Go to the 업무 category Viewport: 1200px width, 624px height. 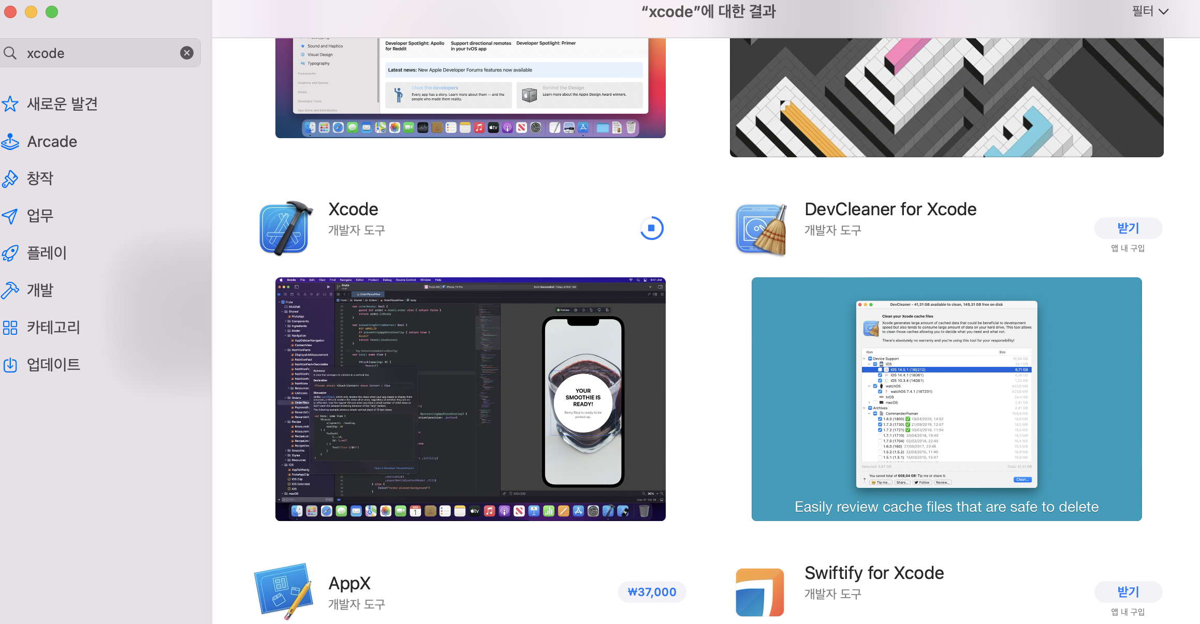[x=40, y=216]
